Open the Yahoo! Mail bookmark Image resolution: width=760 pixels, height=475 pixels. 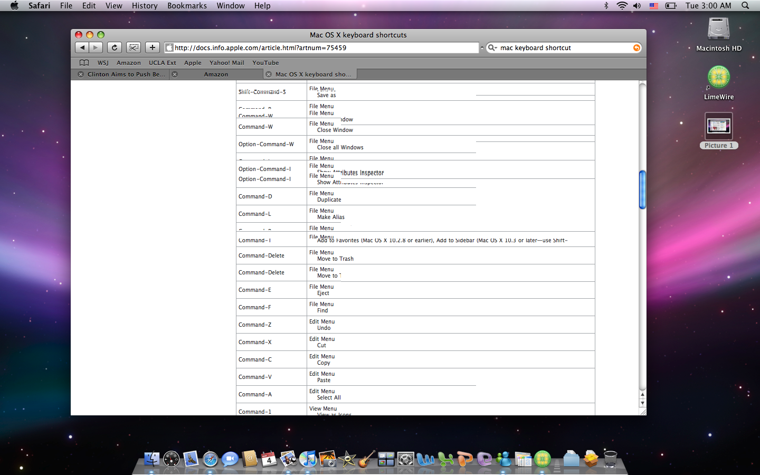pos(227,63)
